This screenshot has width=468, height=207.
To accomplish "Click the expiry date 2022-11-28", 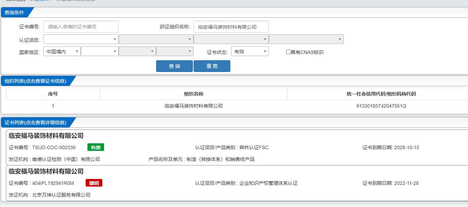I will (407, 183).
